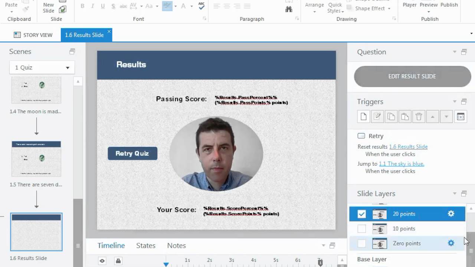The image size is (475, 267).
Task: Move trigger down with the down arrow
Action: (446, 116)
